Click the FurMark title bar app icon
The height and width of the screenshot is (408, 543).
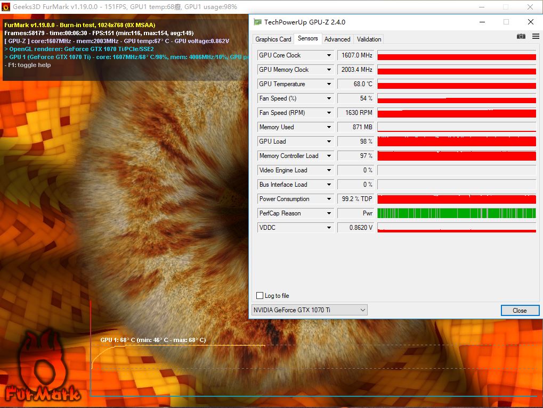(6, 6)
